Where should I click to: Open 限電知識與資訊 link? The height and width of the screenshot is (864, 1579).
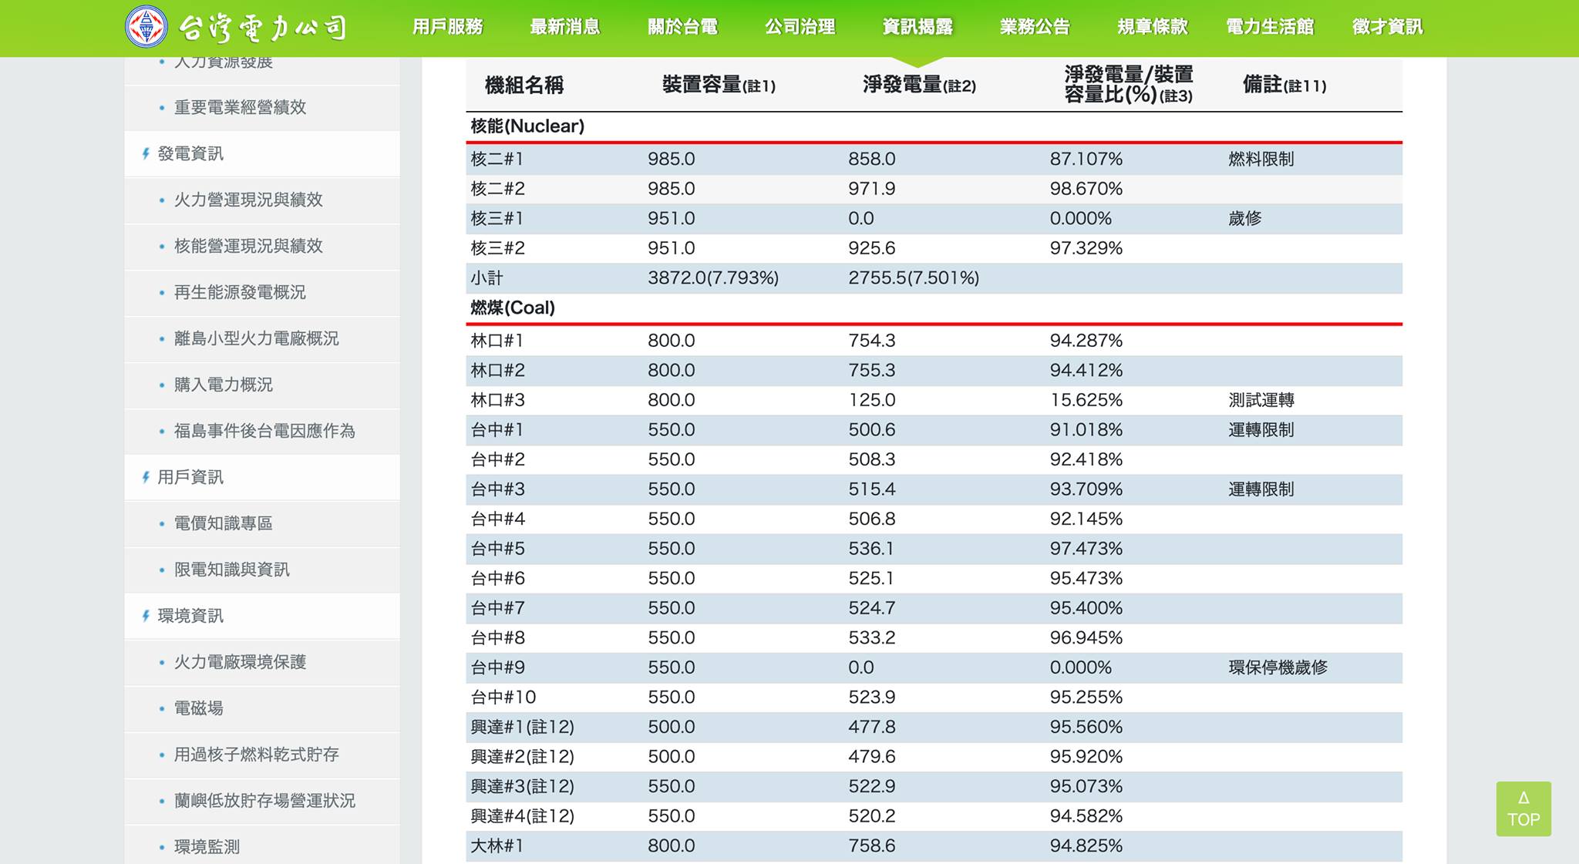[x=231, y=570]
